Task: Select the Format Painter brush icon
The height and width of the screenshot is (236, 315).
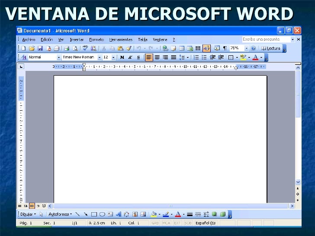Action: tap(129, 48)
